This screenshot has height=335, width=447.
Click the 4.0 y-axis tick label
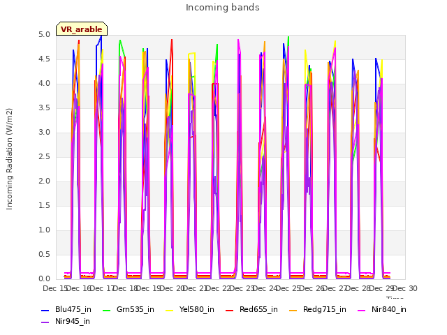[44, 84]
